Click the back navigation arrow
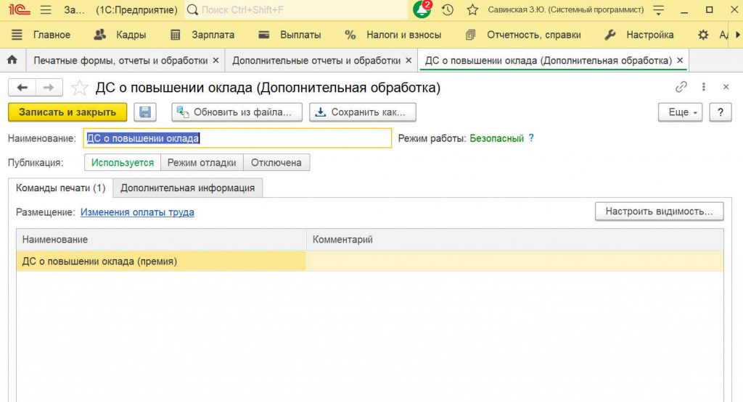The image size is (743, 402). (x=22, y=88)
